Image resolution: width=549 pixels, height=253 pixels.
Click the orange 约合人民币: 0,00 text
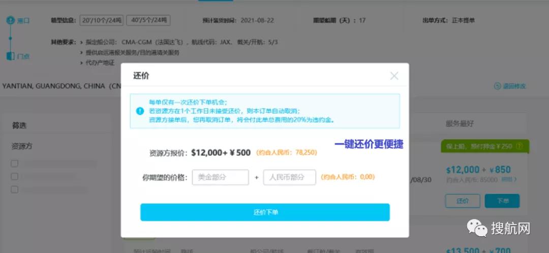pyautogui.click(x=348, y=177)
